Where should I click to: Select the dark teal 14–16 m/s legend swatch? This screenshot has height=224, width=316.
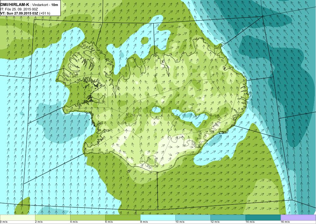(263, 218)
